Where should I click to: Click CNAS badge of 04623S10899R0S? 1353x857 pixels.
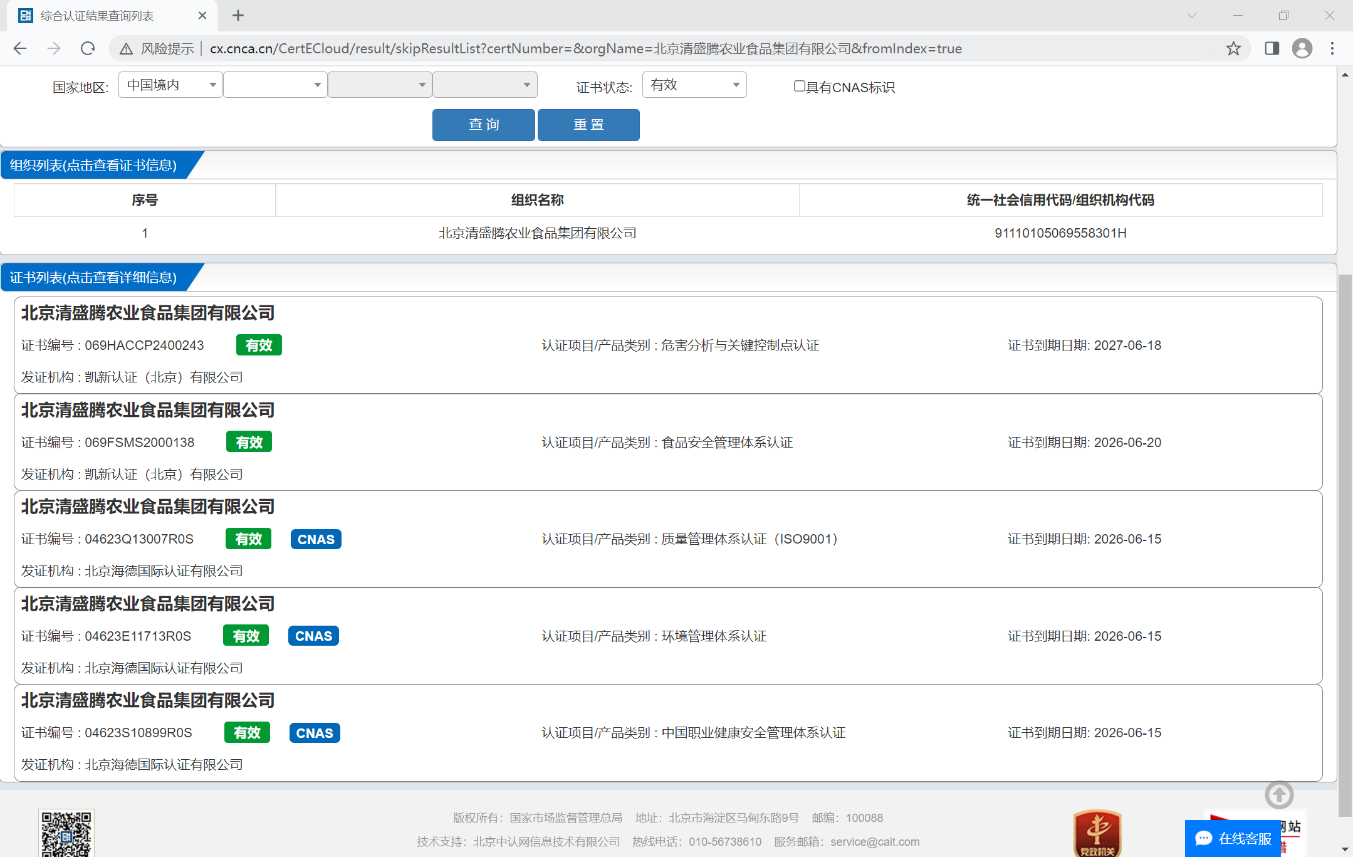tap(315, 733)
